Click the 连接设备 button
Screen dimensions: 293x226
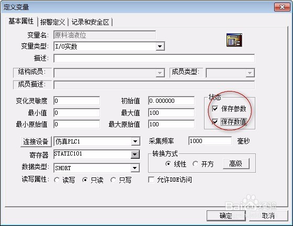[36, 141]
